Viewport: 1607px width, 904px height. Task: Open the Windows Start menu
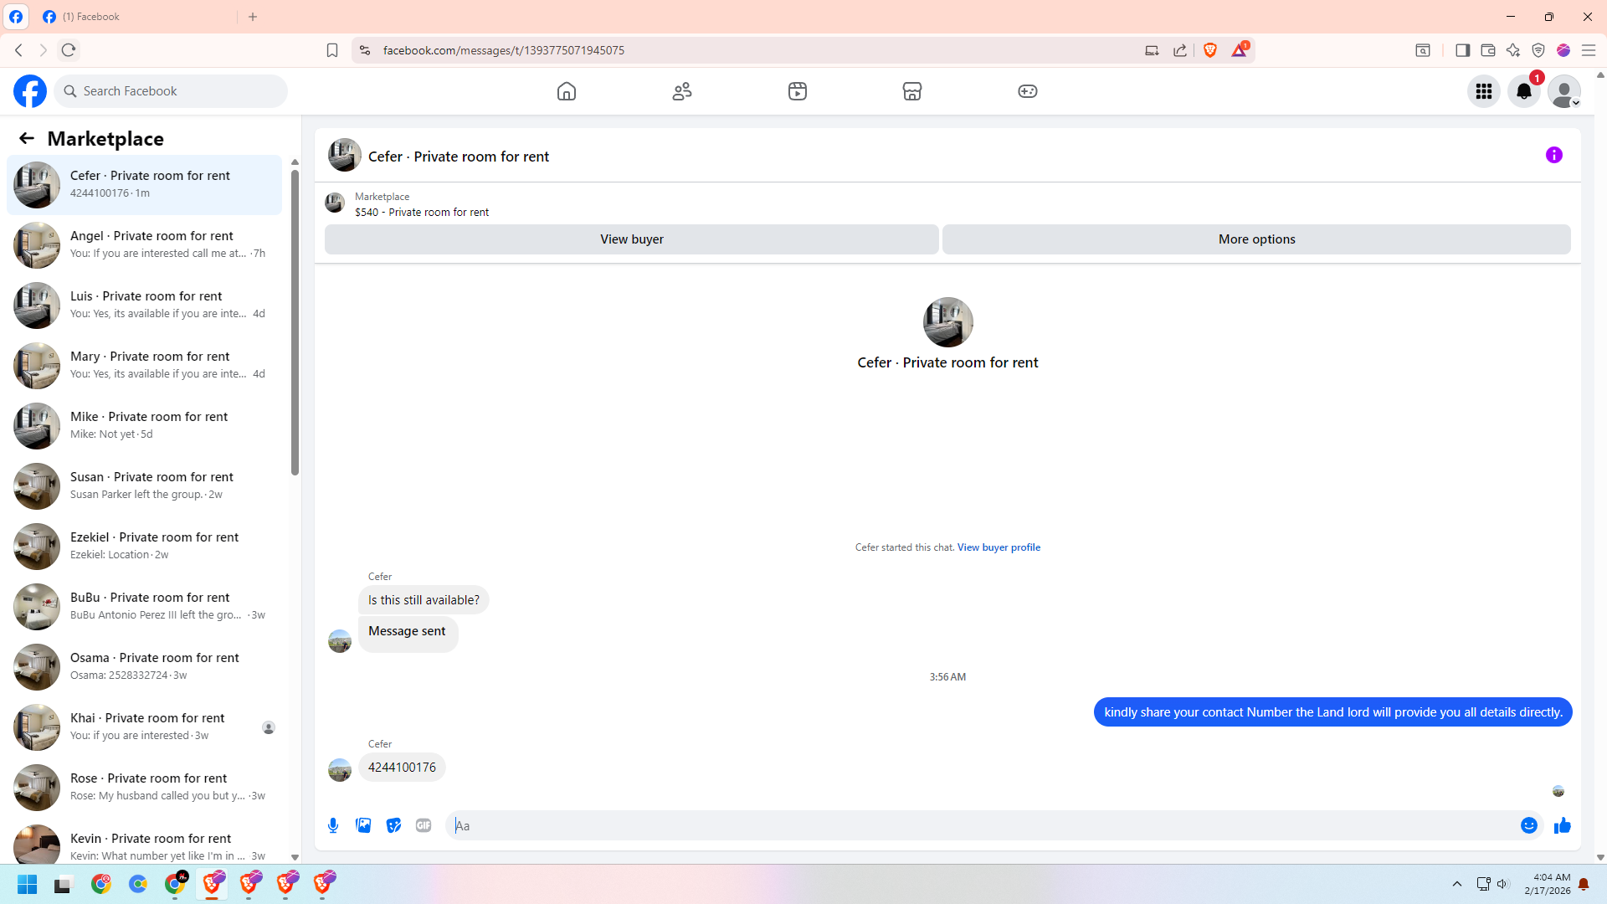click(28, 884)
